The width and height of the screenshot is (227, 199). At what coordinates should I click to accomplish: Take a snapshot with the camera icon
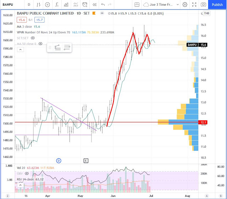pos(203,5)
